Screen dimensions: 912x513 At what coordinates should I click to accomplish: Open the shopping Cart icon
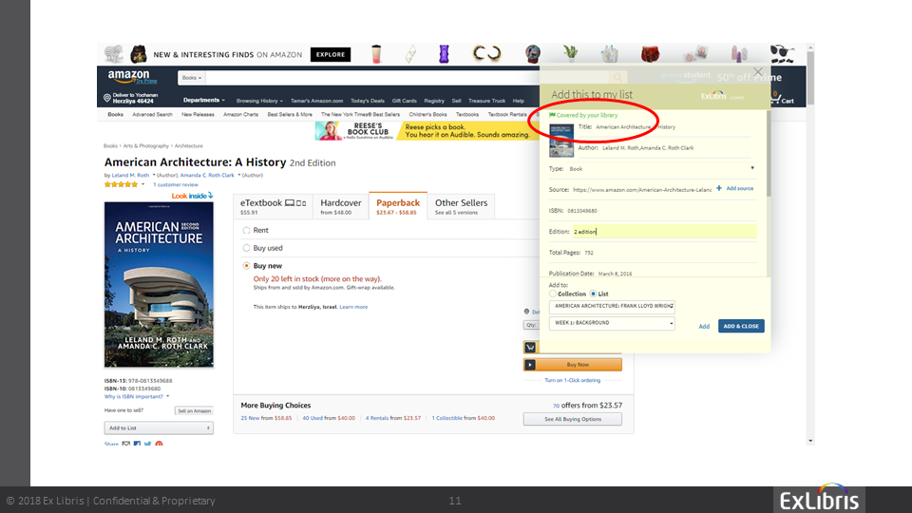(x=781, y=97)
